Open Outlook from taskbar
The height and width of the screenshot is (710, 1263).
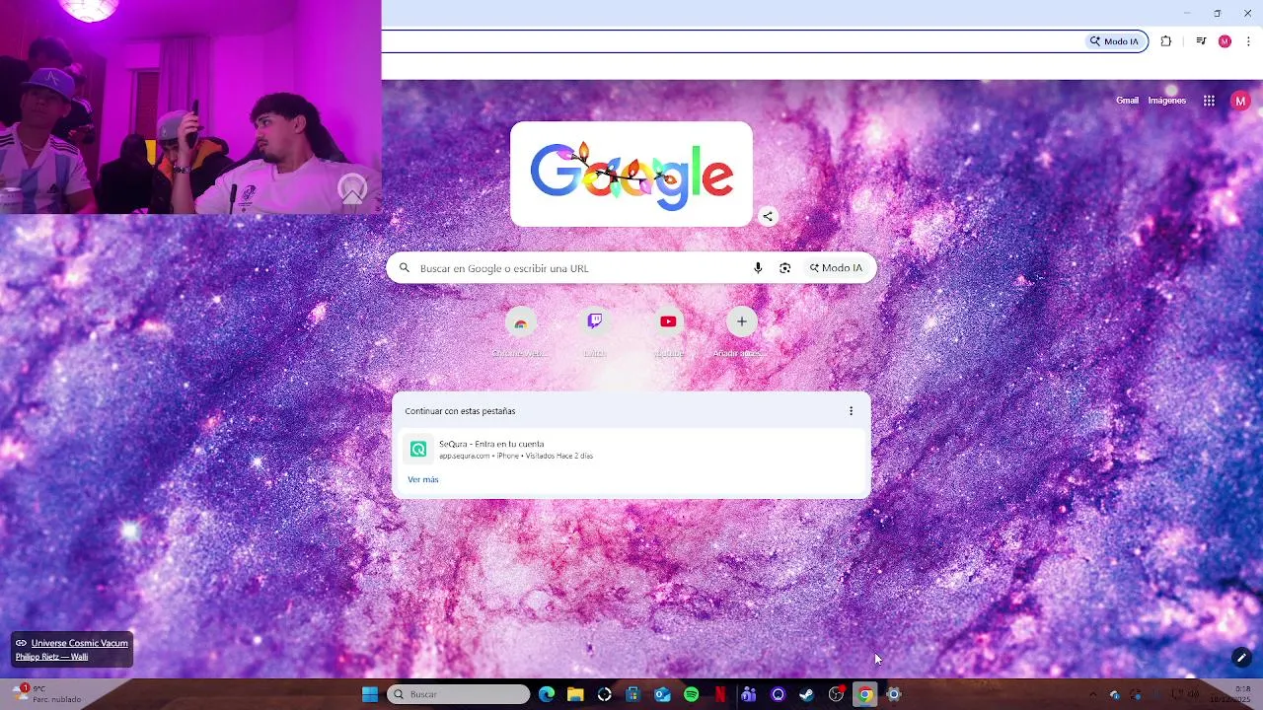[662, 694]
